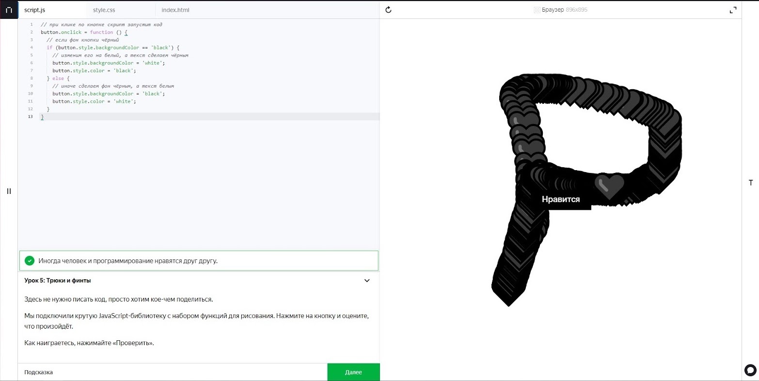Click the Practicum logo in the top-left corner

tap(9, 10)
